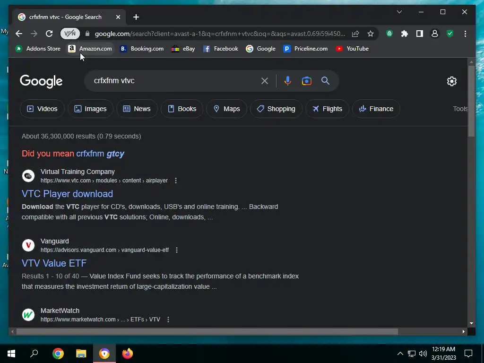Open the green lock privacy extension
484x363 pixels.
pos(389,34)
